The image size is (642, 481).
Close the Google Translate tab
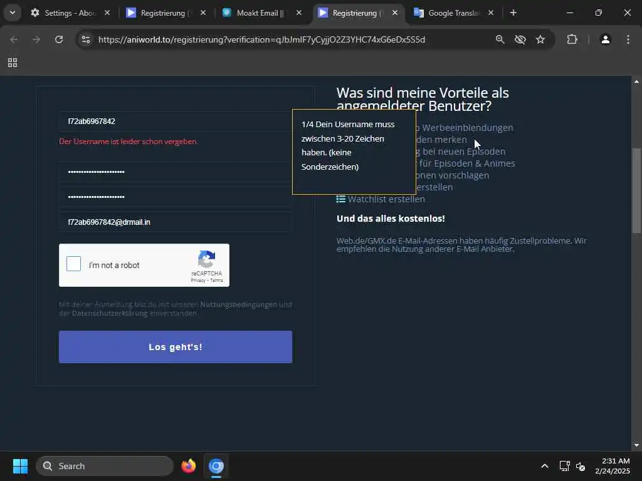pos(490,13)
